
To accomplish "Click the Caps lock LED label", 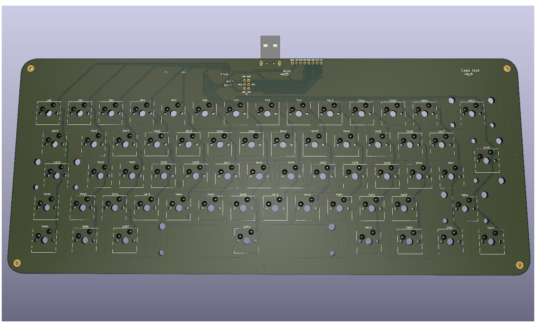I will coord(470,70).
